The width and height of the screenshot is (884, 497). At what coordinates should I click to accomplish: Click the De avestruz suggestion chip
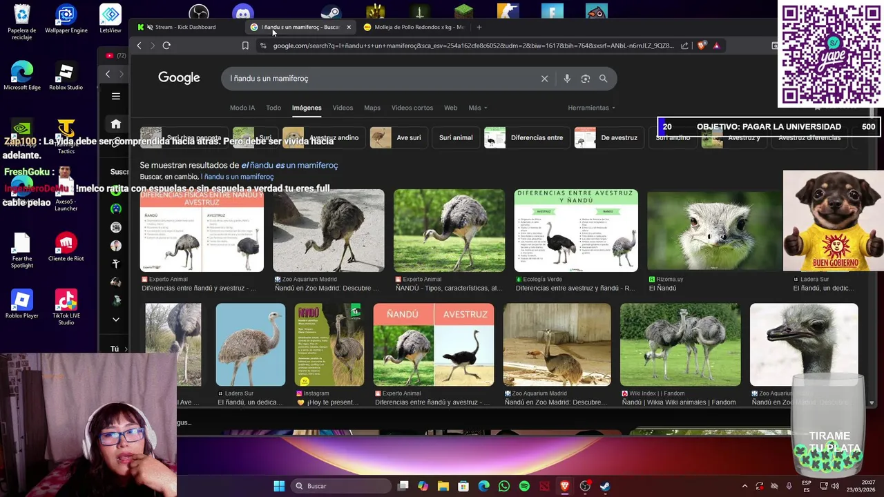tap(608, 137)
